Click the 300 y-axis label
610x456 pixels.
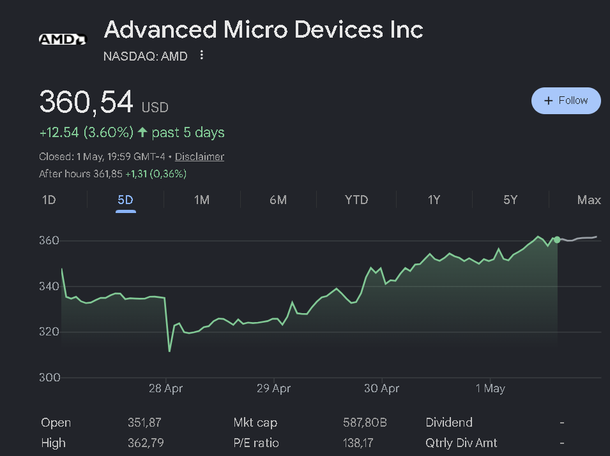[49, 377]
